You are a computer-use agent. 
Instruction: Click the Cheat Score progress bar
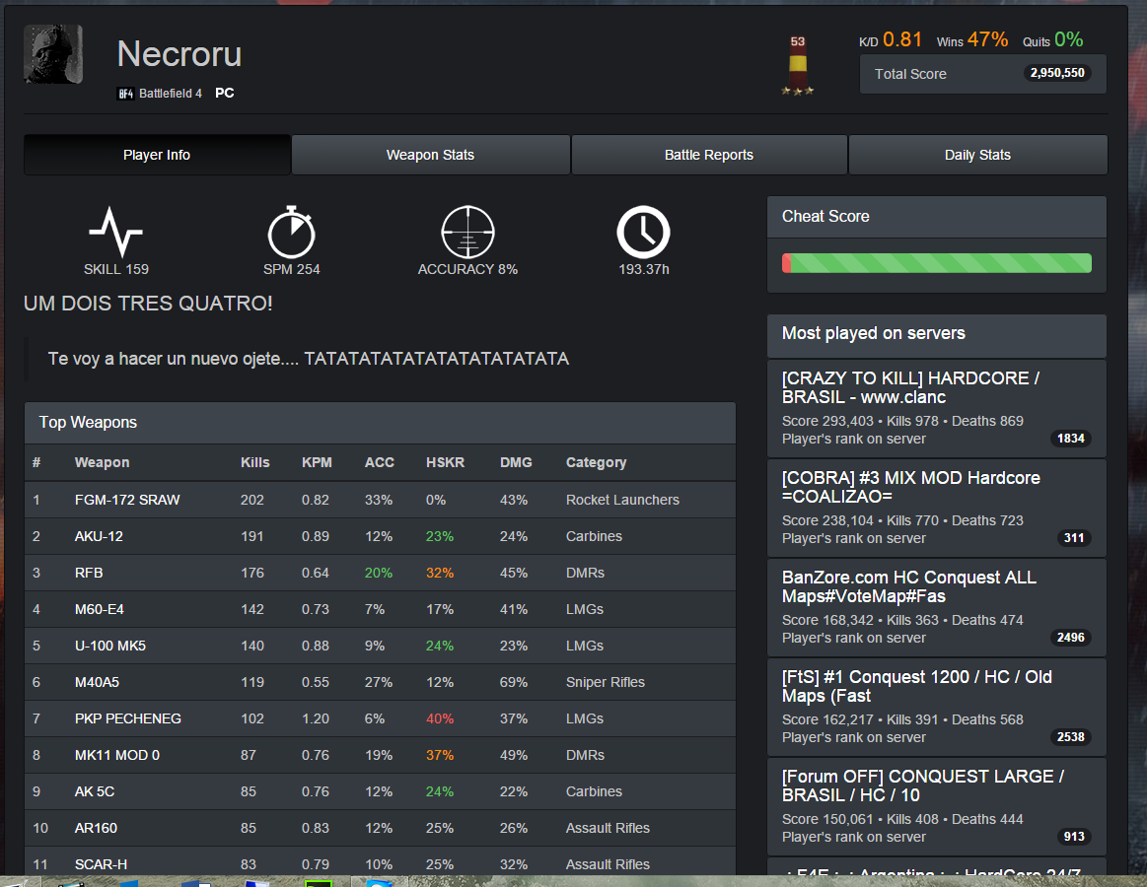[x=936, y=263]
